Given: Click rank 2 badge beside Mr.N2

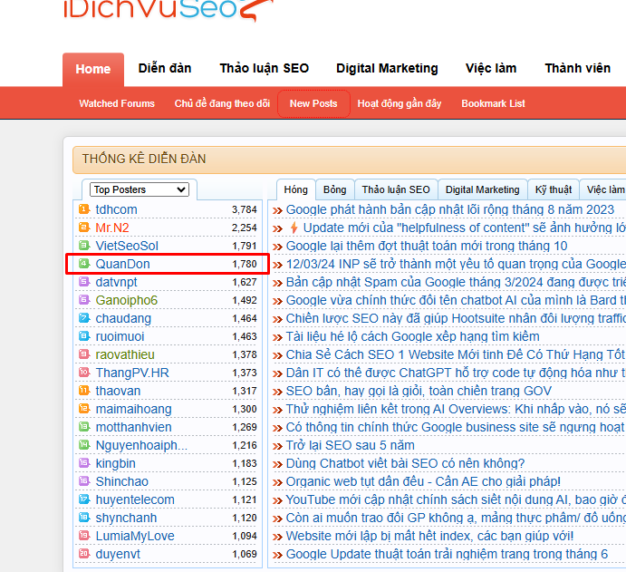Looking at the screenshot, I should 84,228.
